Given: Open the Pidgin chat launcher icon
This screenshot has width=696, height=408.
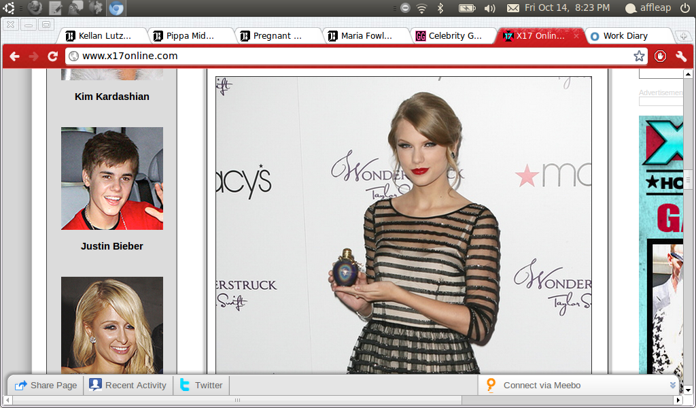Looking at the screenshot, I should tap(76, 7).
